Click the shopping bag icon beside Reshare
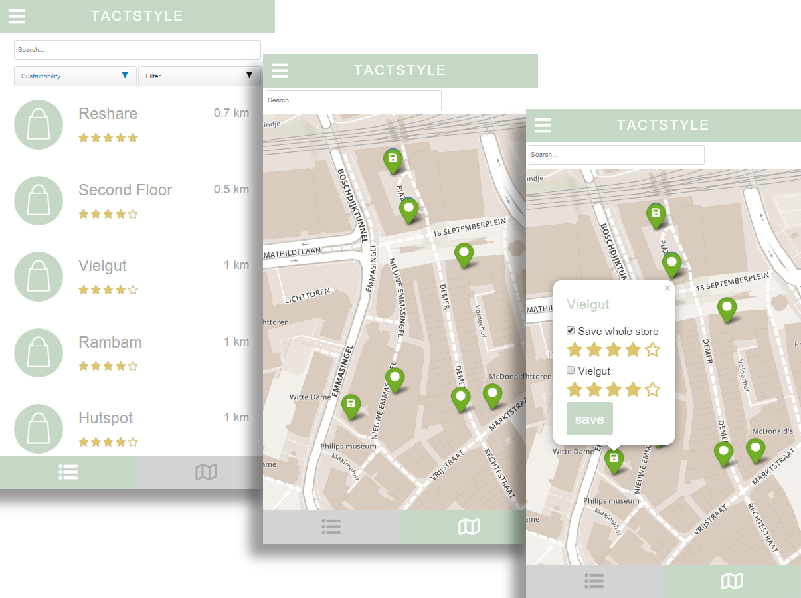 coord(39,124)
